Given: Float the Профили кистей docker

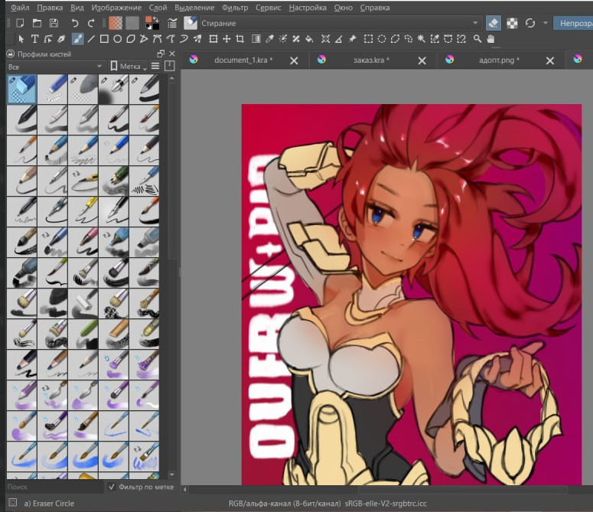Looking at the screenshot, I should tap(161, 54).
